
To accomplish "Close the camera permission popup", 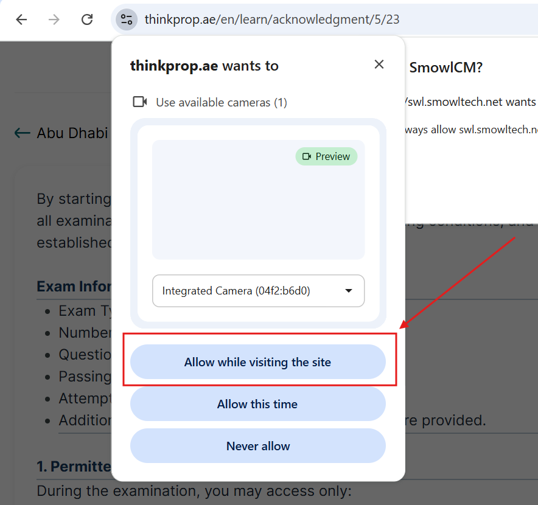I will point(379,64).
